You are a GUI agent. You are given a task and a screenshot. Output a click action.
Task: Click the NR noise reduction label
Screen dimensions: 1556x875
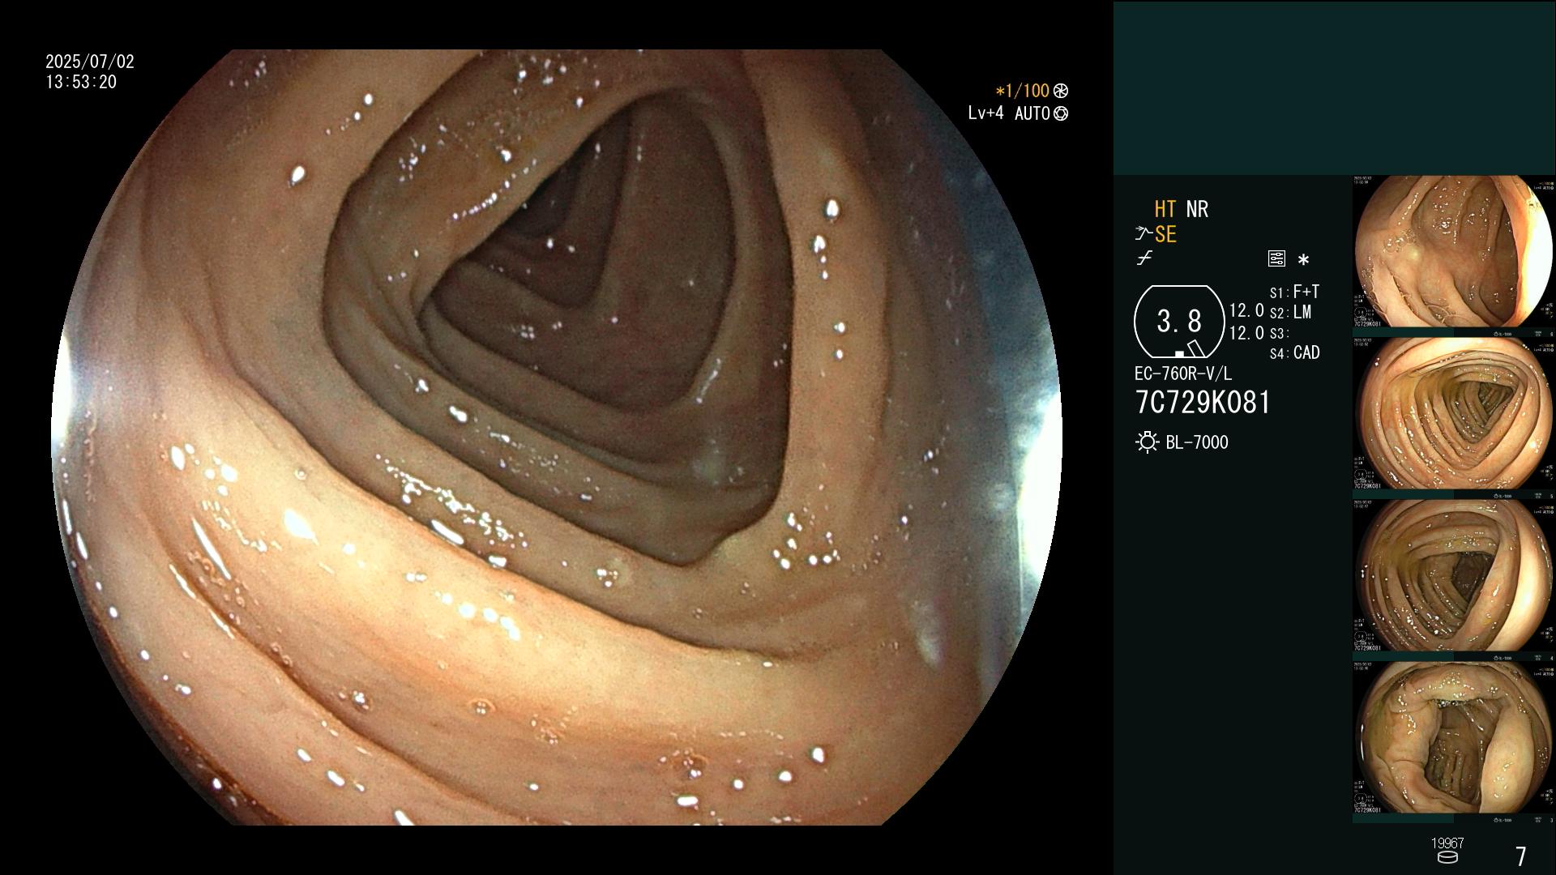coord(1197,209)
